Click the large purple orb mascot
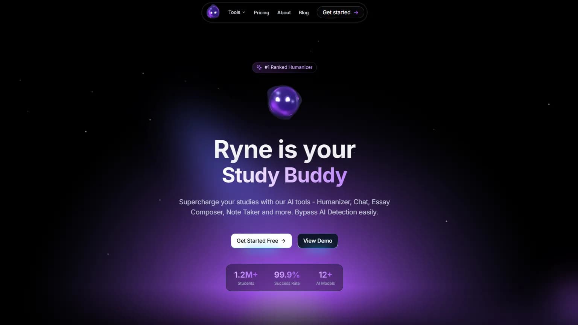 click(x=284, y=102)
